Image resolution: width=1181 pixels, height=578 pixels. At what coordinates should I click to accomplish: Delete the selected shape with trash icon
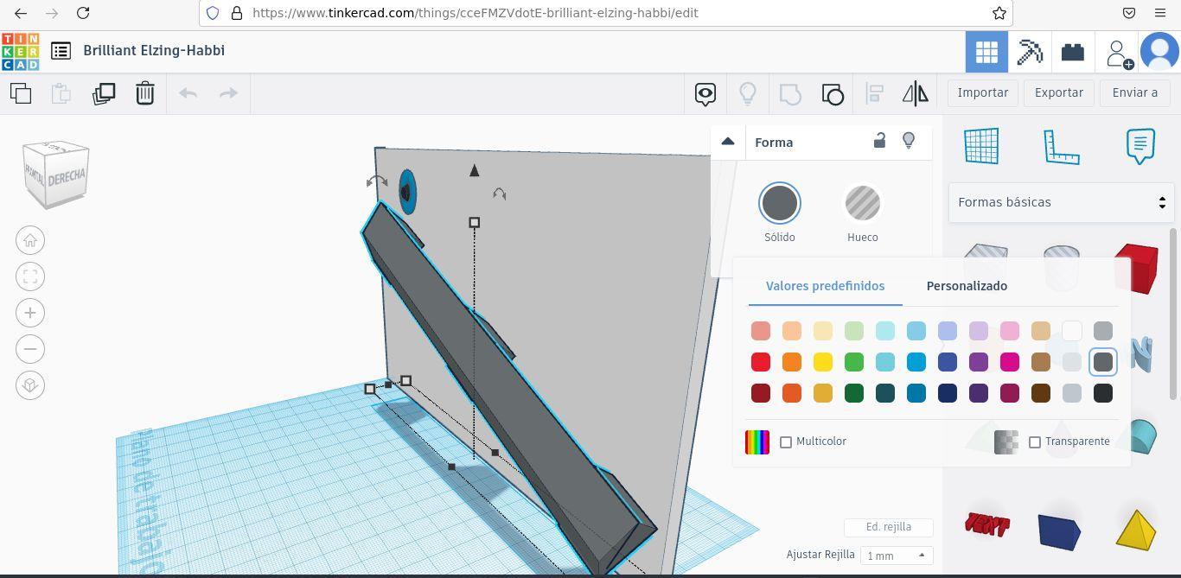pos(144,93)
